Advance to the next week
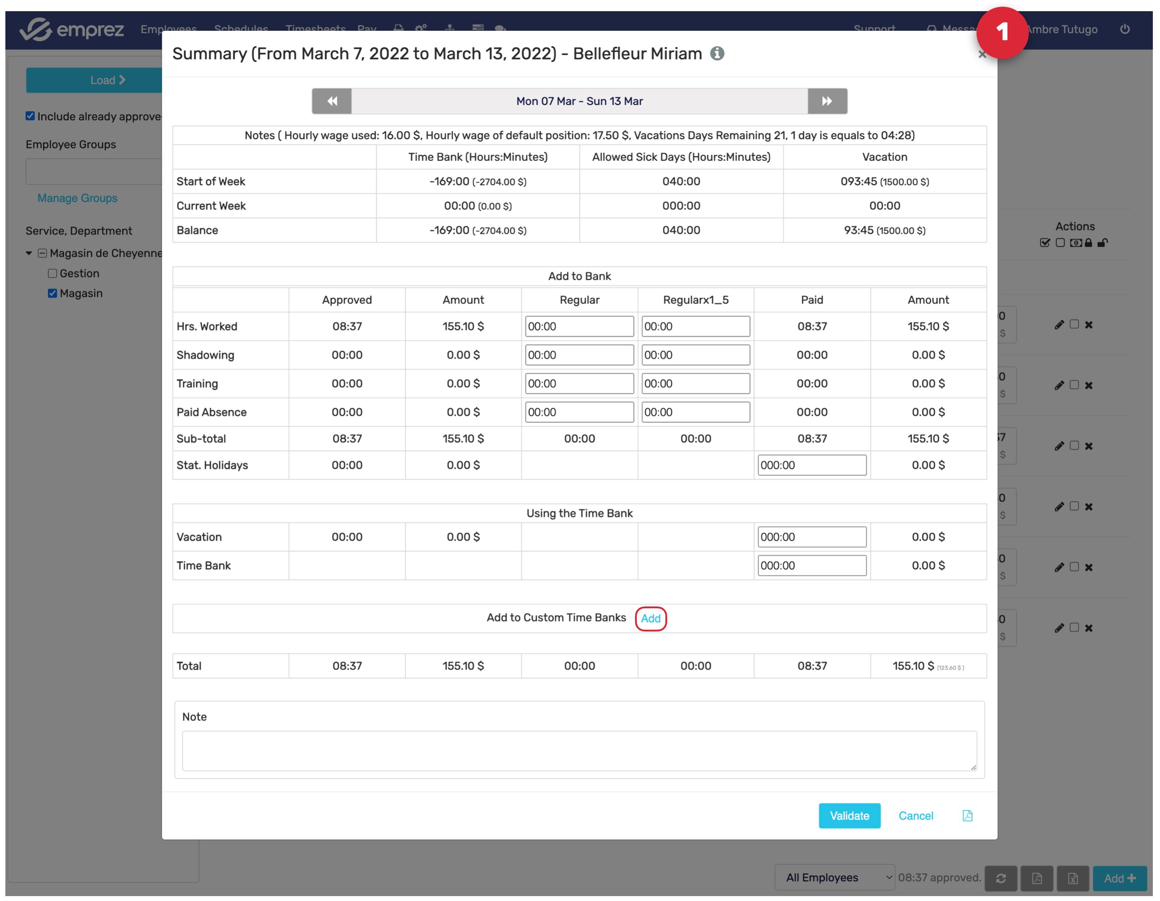The image size is (1160, 901). (826, 101)
